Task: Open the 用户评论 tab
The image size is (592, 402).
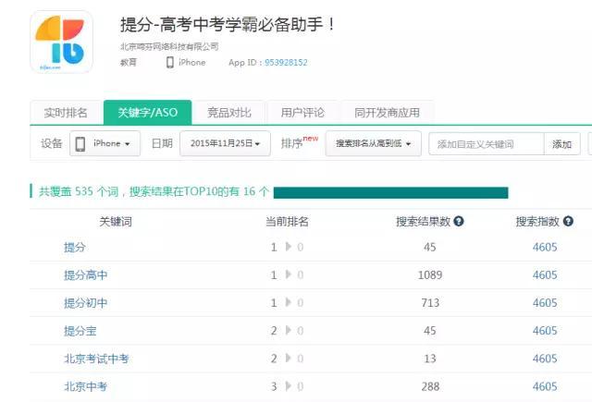Action: coord(302,113)
